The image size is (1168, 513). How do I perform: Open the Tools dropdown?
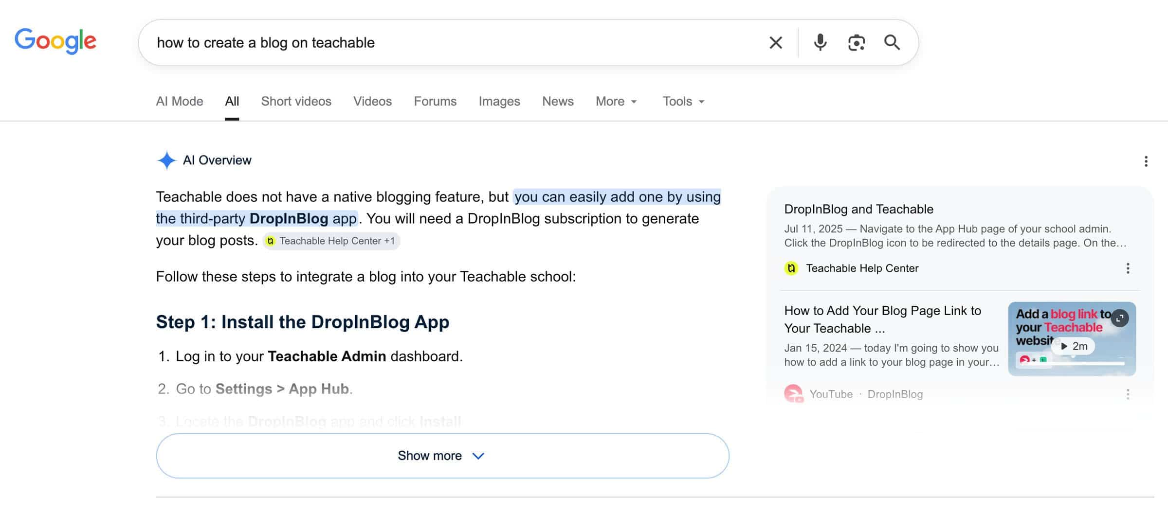683,101
